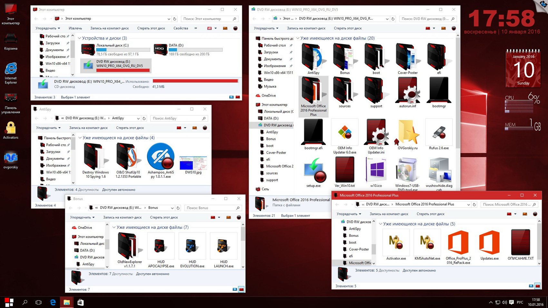Image resolution: width=548 pixels, height=308 pixels.
Task: Open the HUD EVOLUTION.exe file
Action: [x=192, y=246]
